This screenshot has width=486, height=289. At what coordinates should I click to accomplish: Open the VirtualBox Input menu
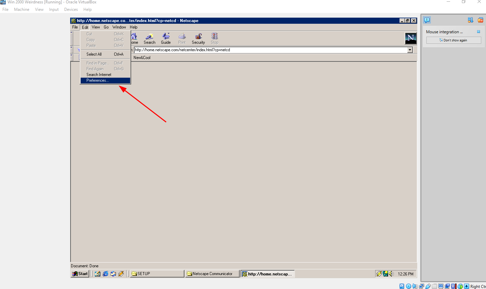(54, 9)
